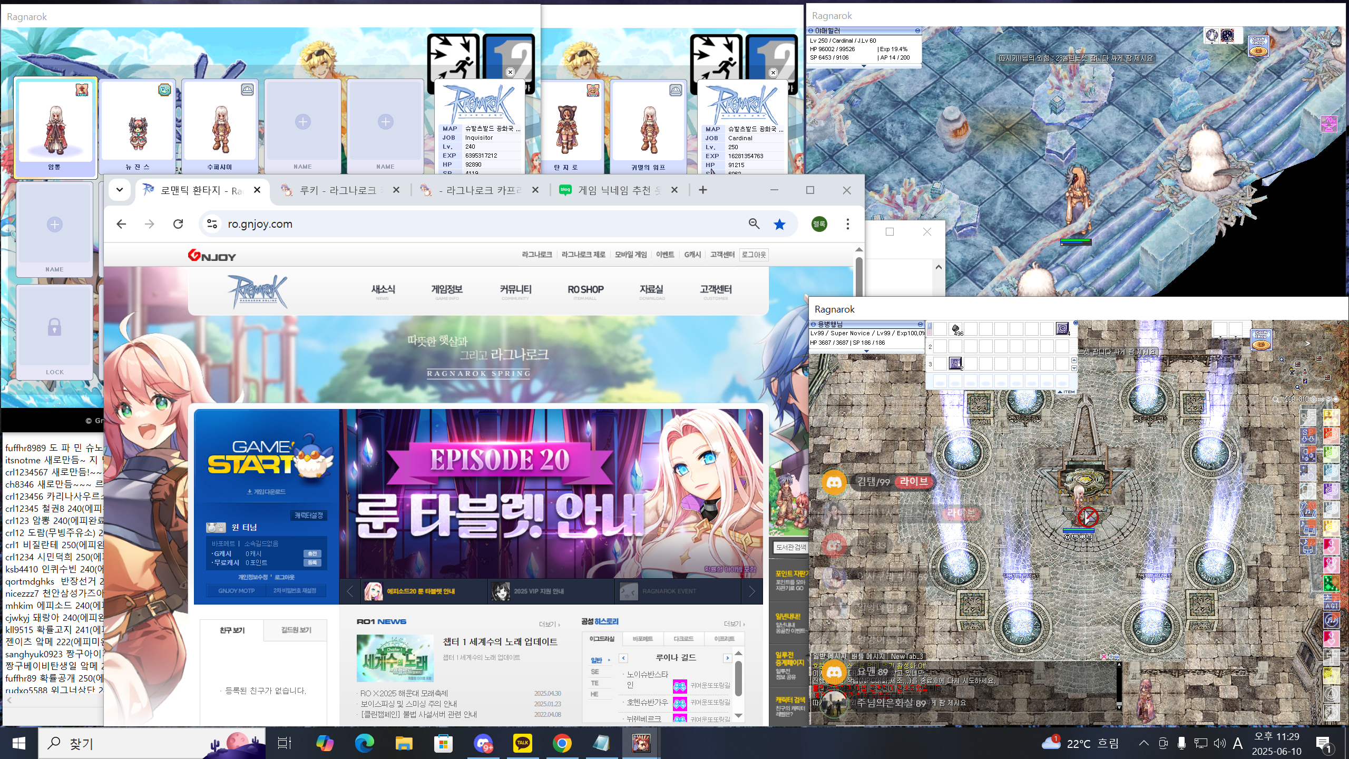
Task: Open 챕터 1 세계수의 노래 업데이트 news
Action: [500, 642]
